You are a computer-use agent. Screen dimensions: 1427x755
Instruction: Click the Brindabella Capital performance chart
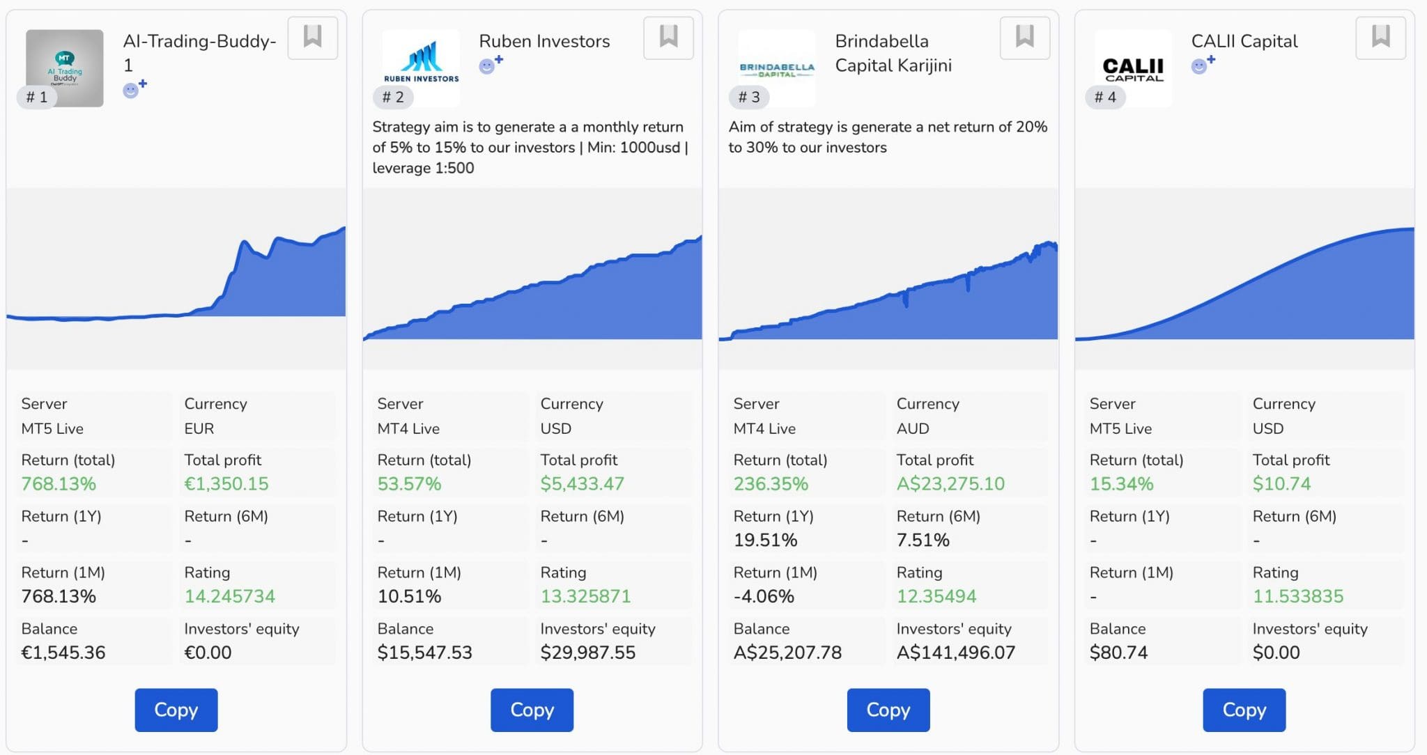point(888,279)
